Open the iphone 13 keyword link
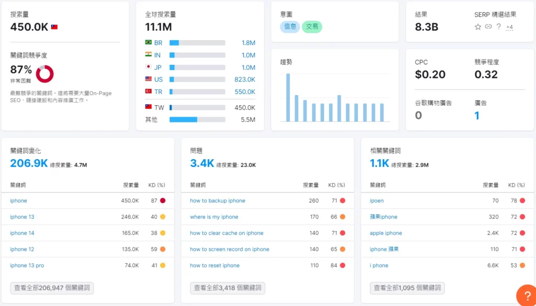The height and width of the screenshot is (306, 536). pyautogui.click(x=21, y=217)
